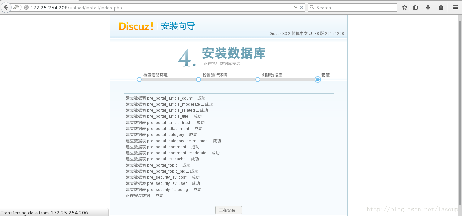Click log line pre_portal_article_title
The width and height of the screenshot is (462, 216).
pos(164,116)
